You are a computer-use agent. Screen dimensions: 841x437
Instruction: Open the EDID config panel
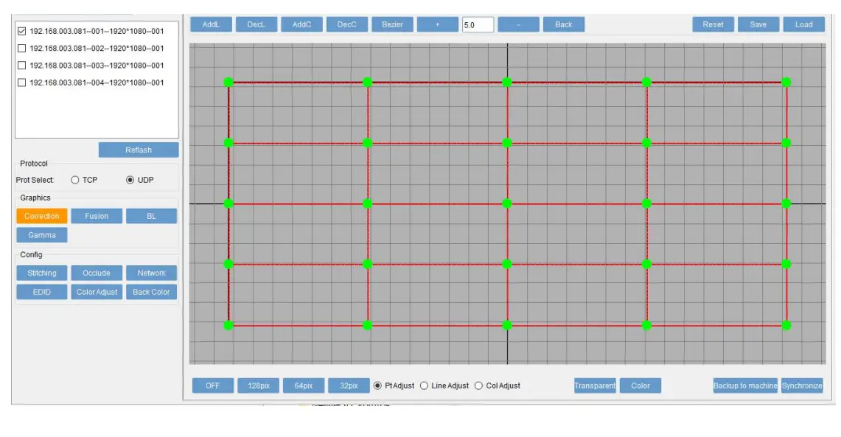click(x=42, y=291)
